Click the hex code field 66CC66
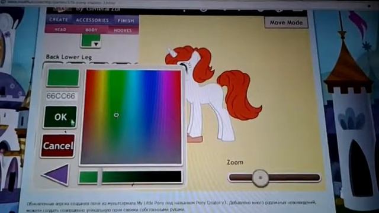 pos(61,96)
